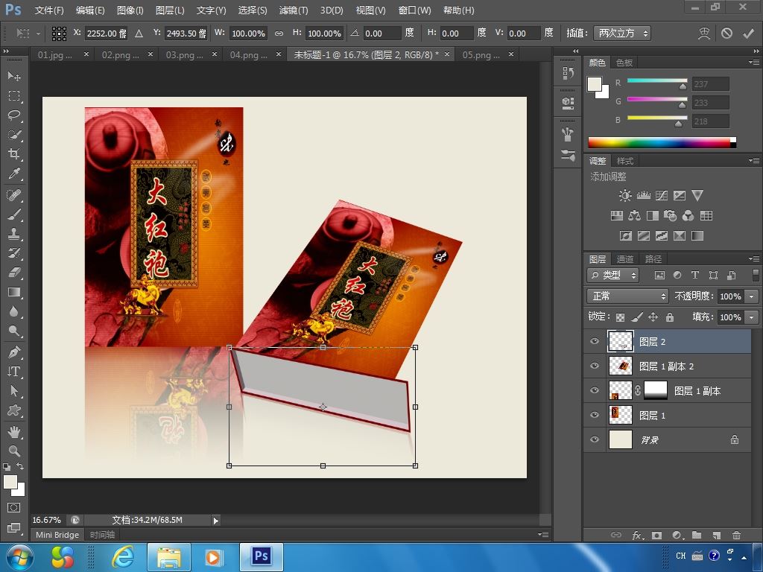The width and height of the screenshot is (763, 572).
Task: Select the Pen tool
Action: [x=14, y=352]
